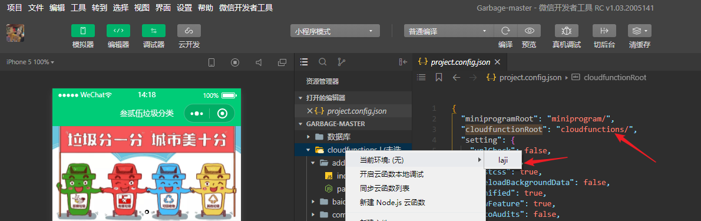Open the 微信开发者工具 menu
The height and width of the screenshot is (221, 701).
point(246,8)
